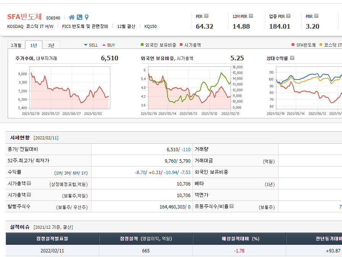Image resolution: width=342 pixels, height=257 pixels.
Task: Click the 시세현황 section header
Action: point(20,137)
